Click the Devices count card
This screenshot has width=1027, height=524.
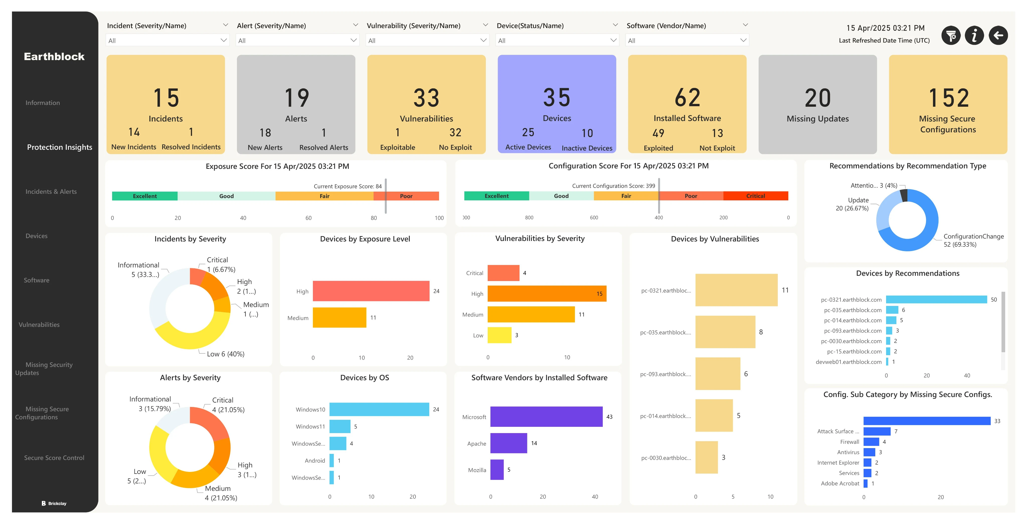click(557, 104)
